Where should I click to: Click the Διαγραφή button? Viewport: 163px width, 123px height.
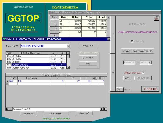pos(84,113)
